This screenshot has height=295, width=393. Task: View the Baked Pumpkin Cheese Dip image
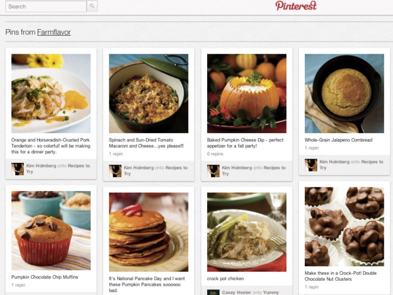(246, 93)
